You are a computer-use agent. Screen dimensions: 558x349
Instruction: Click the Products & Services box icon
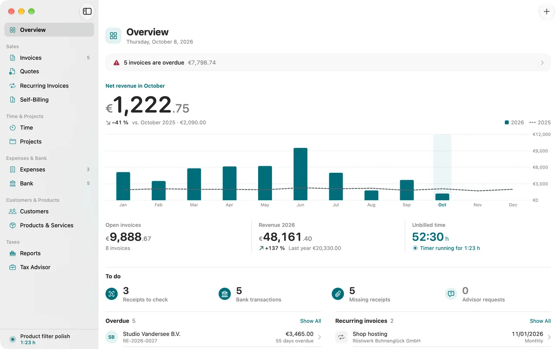[13, 225]
